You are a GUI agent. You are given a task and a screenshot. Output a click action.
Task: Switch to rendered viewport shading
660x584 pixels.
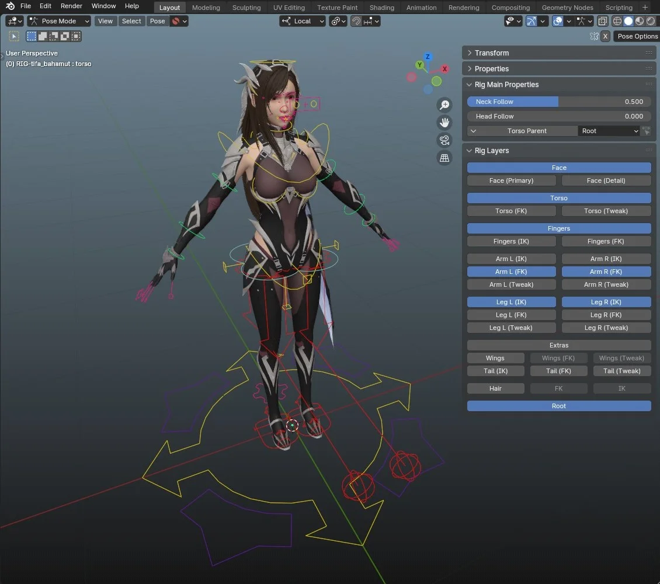[x=651, y=21]
